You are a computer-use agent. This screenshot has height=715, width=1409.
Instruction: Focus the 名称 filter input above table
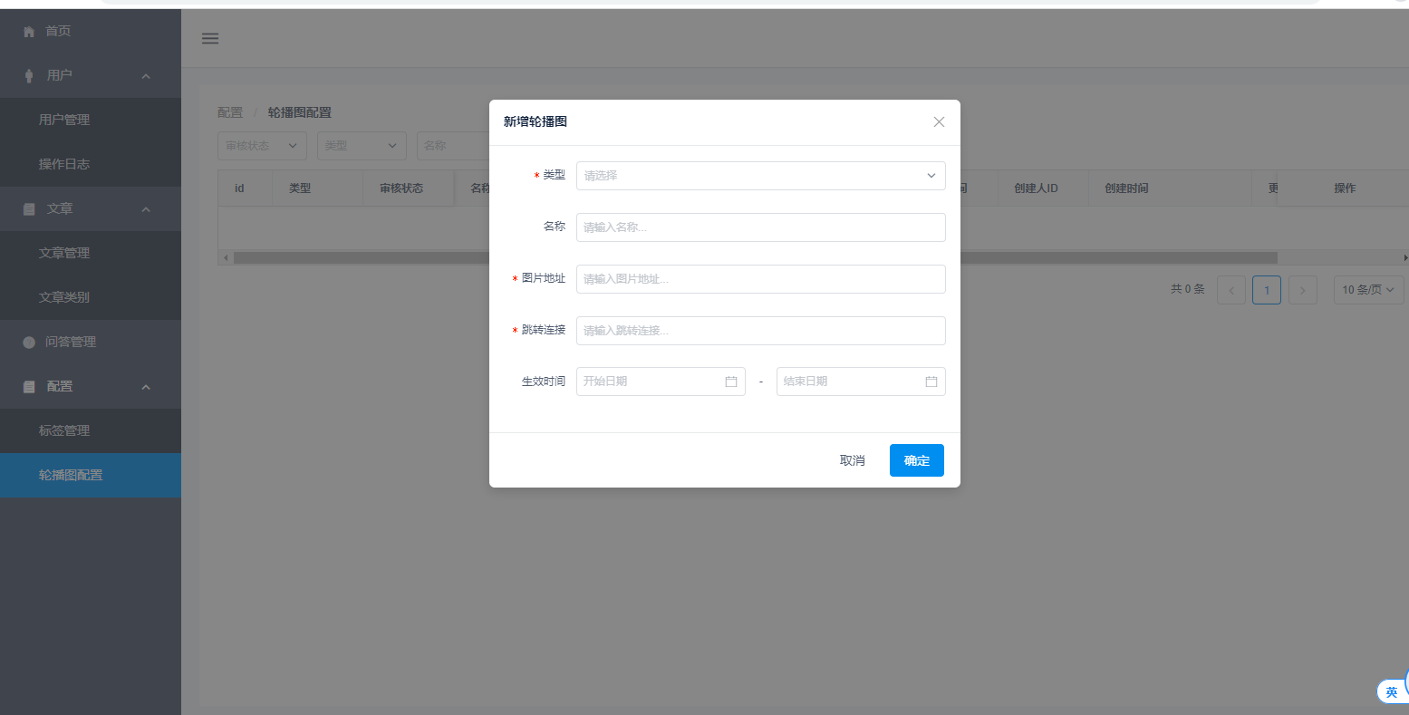pyautogui.click(x=453, y=145)
